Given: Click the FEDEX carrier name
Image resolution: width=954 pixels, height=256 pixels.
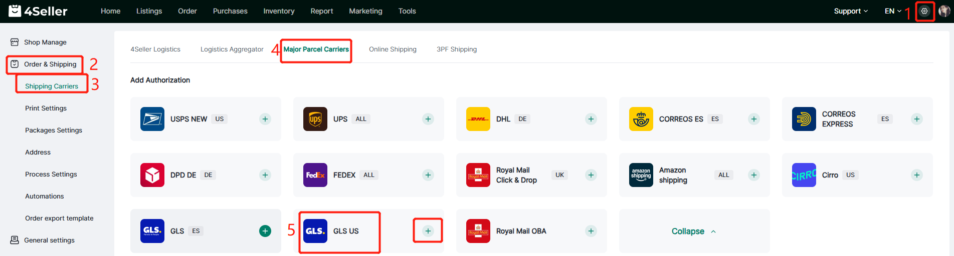Looking at the screenshot, I should click(x=344, y=175).
